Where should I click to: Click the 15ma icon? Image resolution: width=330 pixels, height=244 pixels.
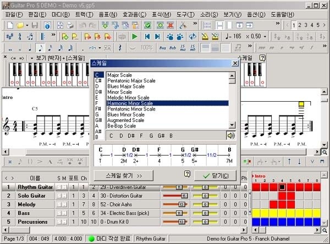(x=183, y=48)
